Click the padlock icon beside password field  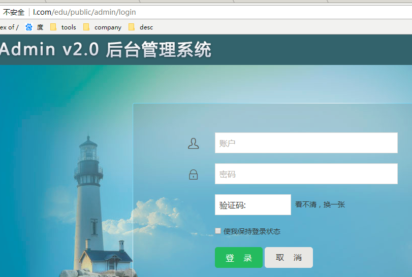click(x=193, y=175)
